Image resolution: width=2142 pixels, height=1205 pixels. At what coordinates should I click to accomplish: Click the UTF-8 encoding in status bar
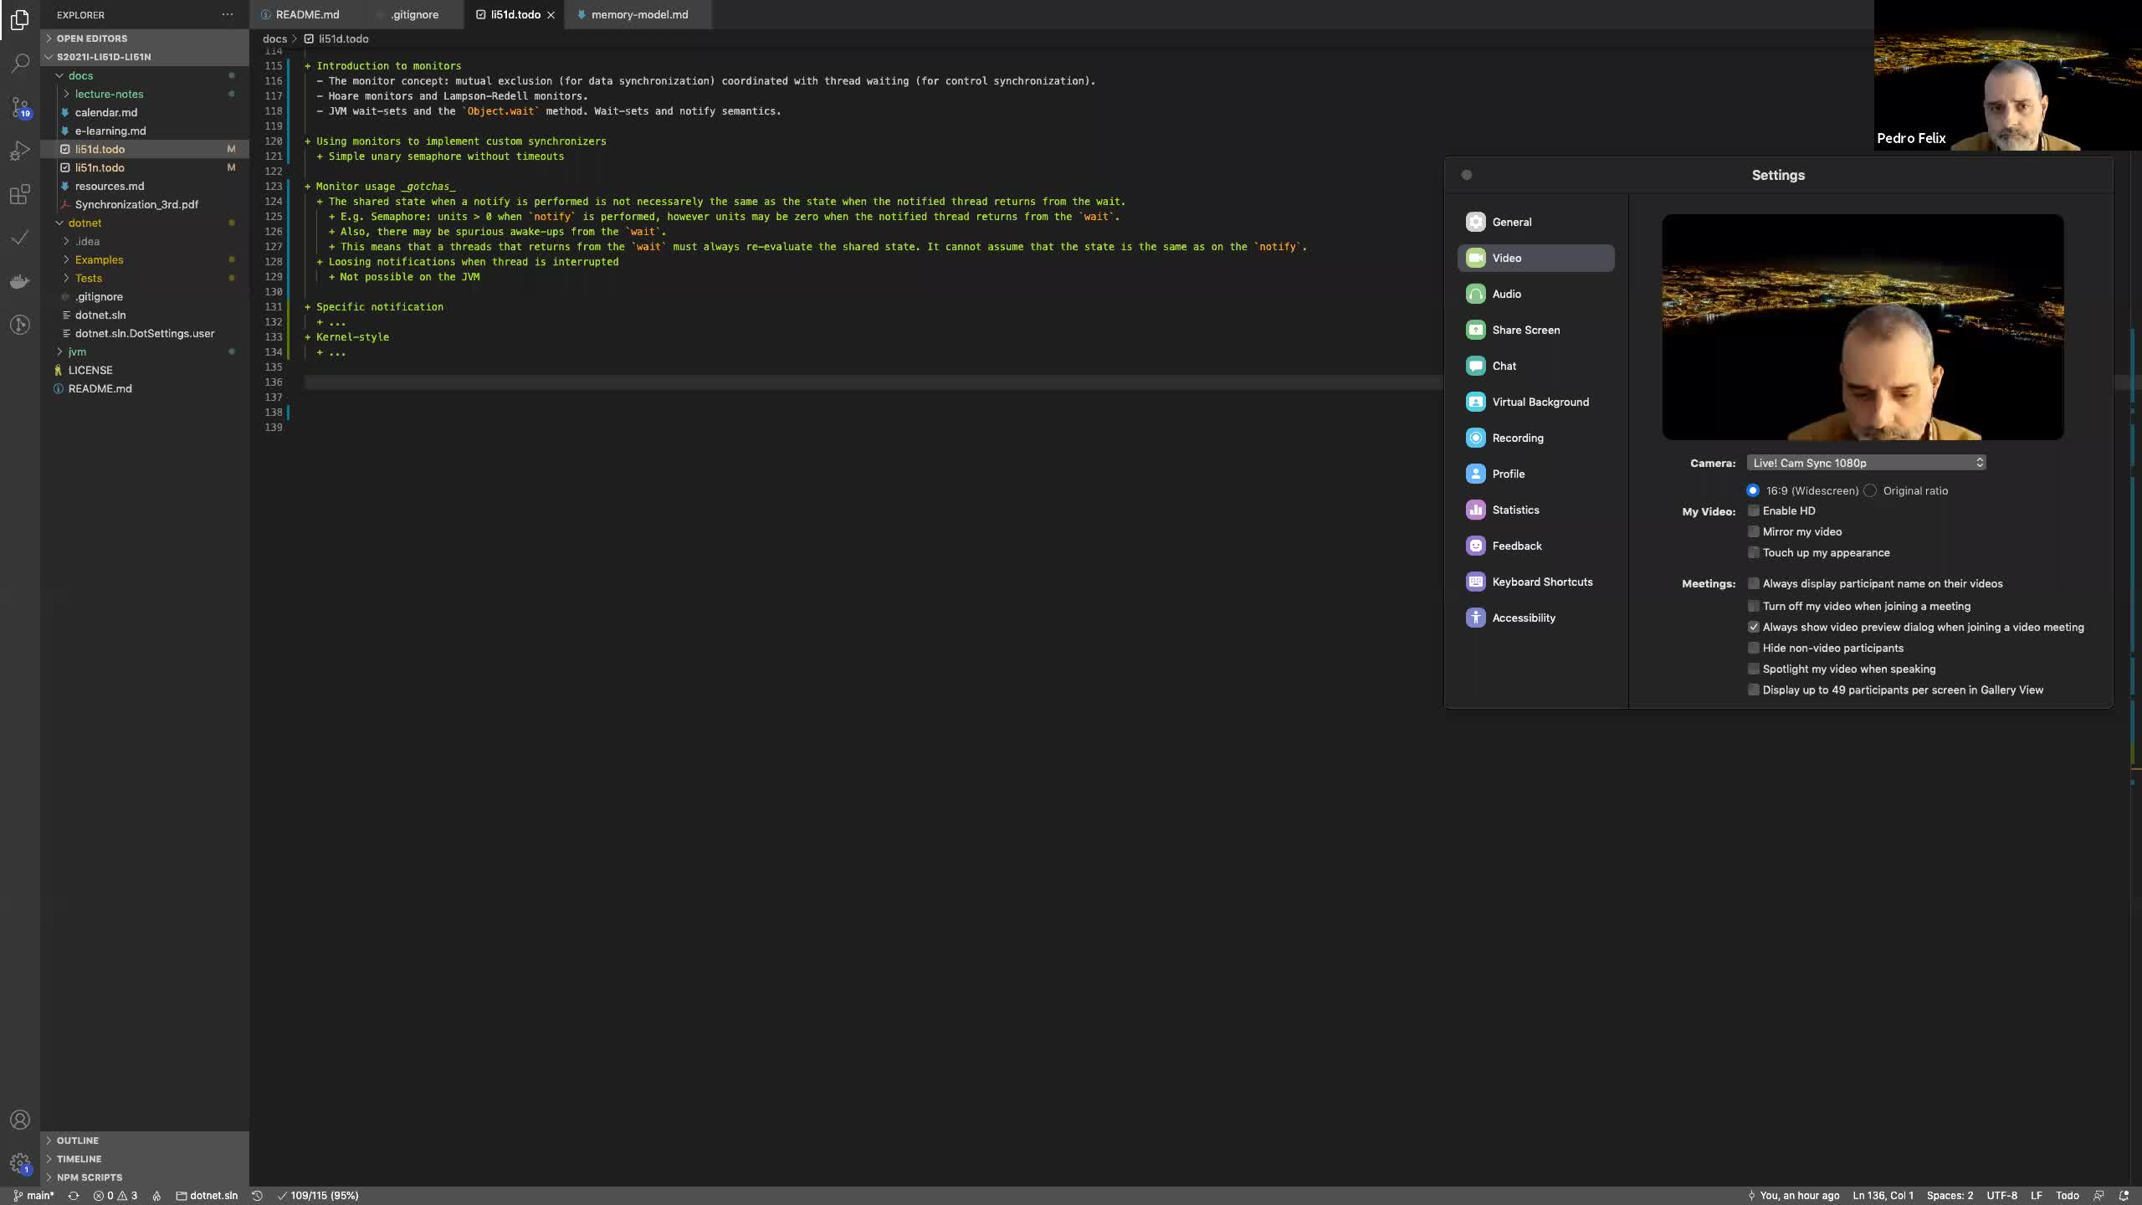(x=2001, y=1195)
